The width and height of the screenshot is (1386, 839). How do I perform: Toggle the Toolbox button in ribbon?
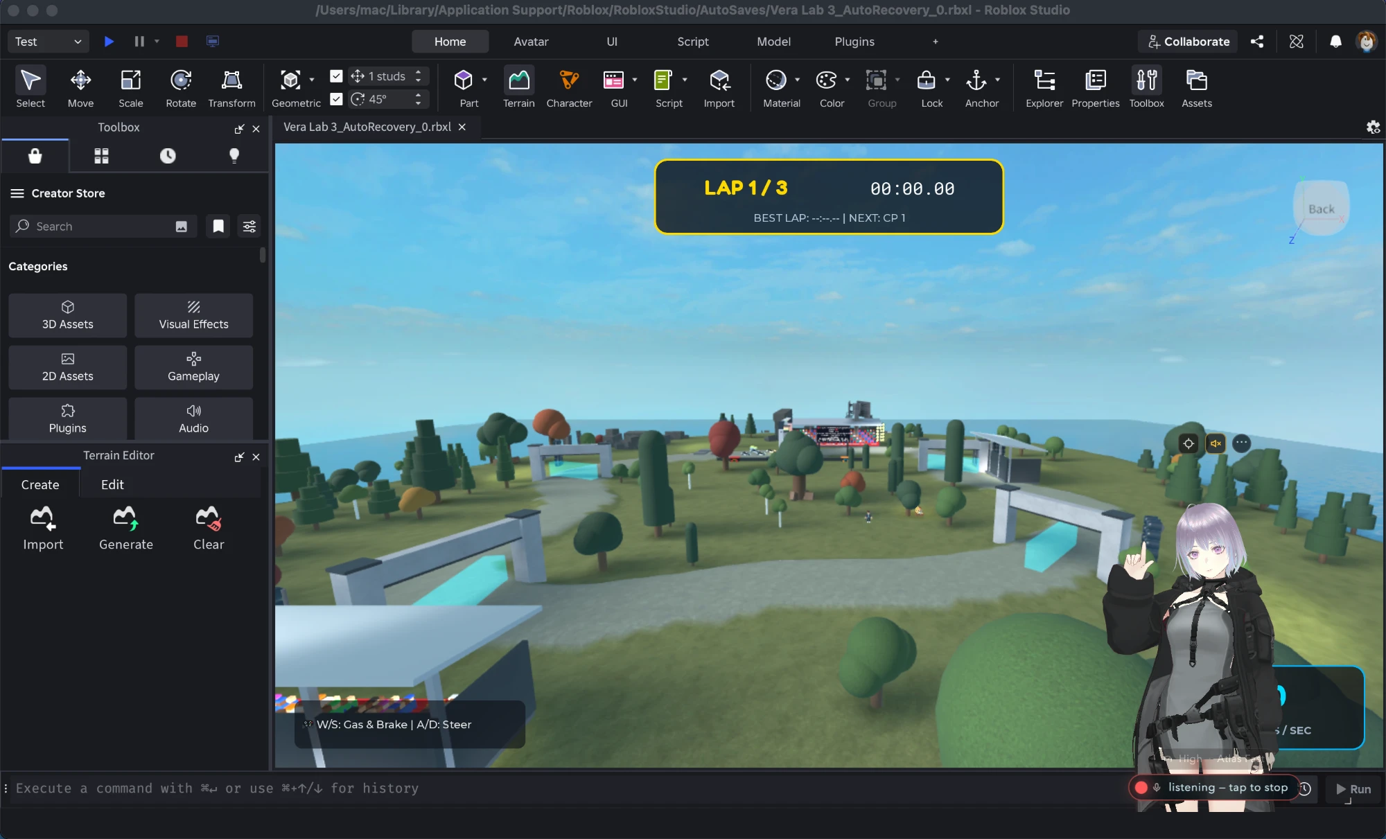click(x=1146, y=88)
